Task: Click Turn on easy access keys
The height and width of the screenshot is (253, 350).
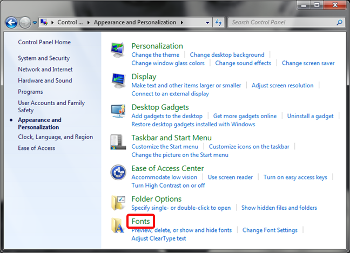Action: coord(295,177)
